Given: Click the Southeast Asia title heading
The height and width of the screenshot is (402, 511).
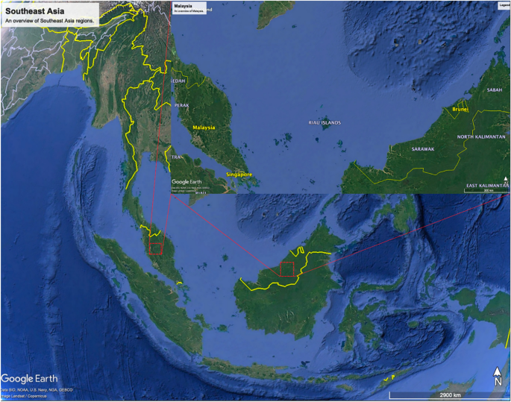Looking at the screenshot, I should [35, 11].
